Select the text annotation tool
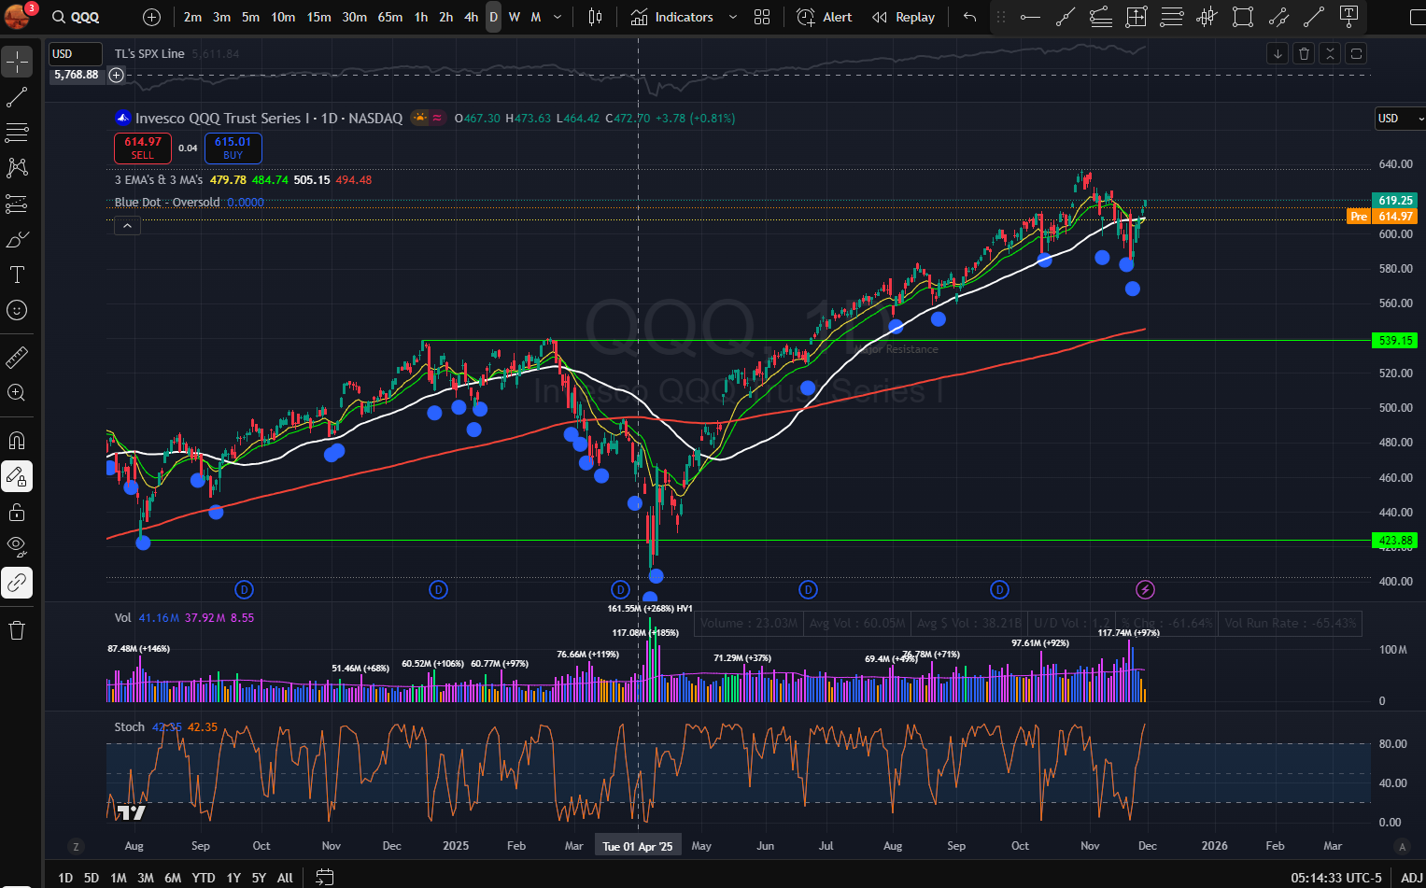The width and height of the screenshot is (1426, 888). click(17, 275)
